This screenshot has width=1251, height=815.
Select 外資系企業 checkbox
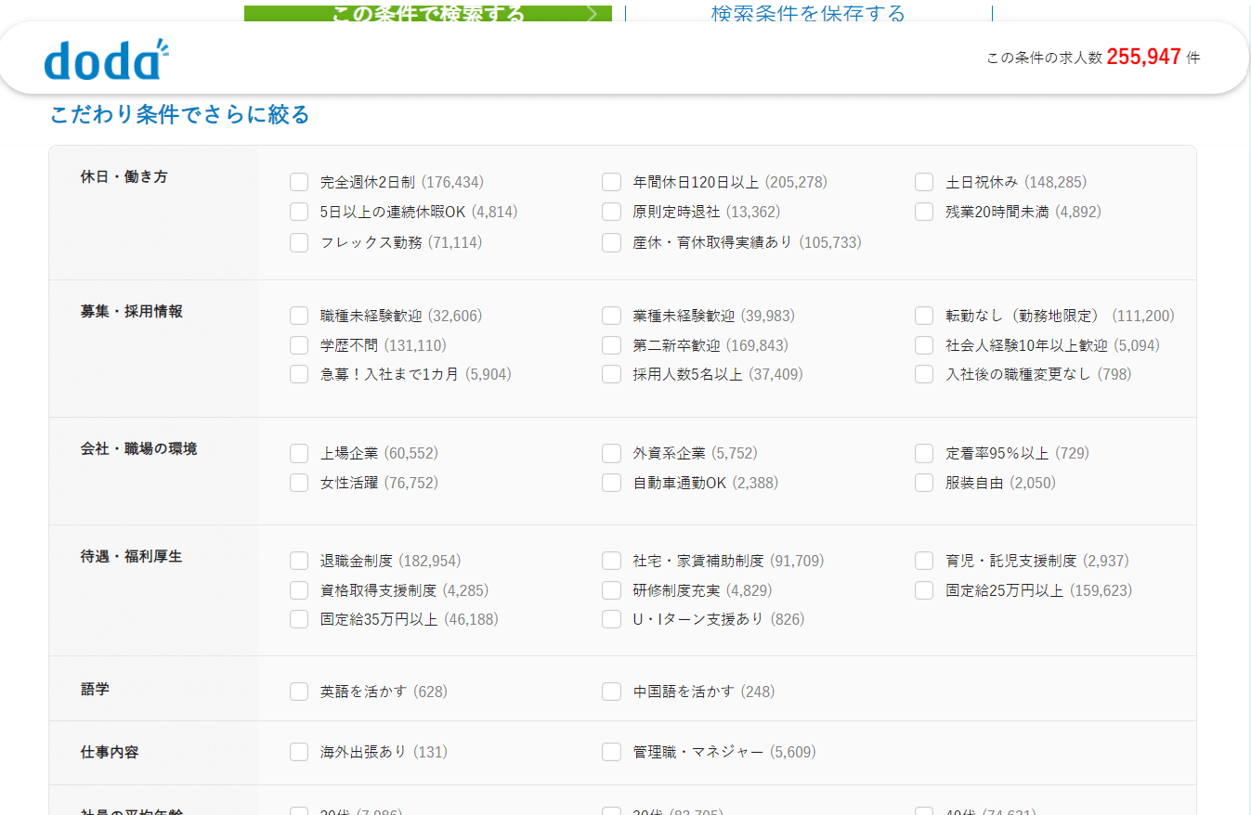coord(611,453)
